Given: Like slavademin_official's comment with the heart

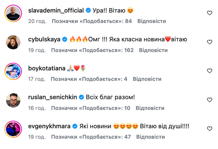Looking at the screenshot, I should (210, 13).
